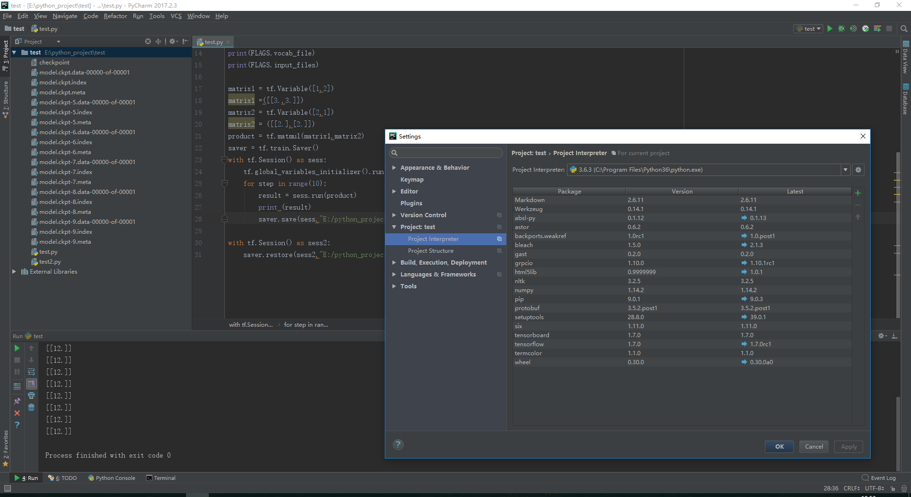The image size is (911, 497).
Task: Toggle the Structure side tab
Action: (x=6, y=99)
